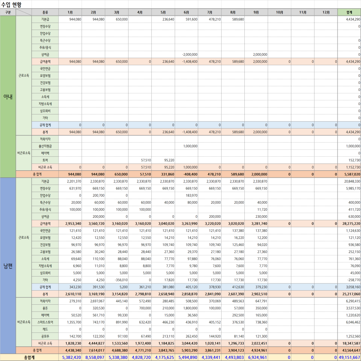Select the 3,058,160 deduction total
The height and width of the screenshot is (361, 361).
coord(349,287)
